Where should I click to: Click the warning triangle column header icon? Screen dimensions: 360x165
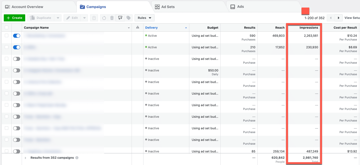137,27
